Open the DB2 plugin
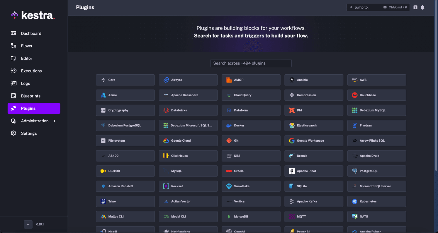 [251, 156]
